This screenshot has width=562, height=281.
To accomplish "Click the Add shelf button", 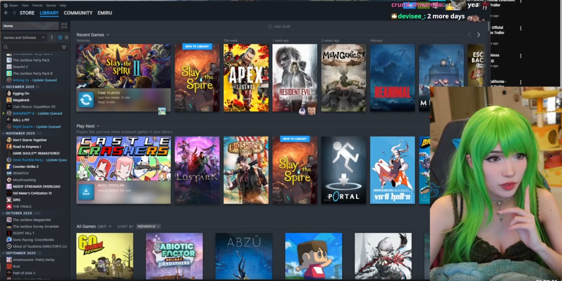I will click(x=279, y=26).
